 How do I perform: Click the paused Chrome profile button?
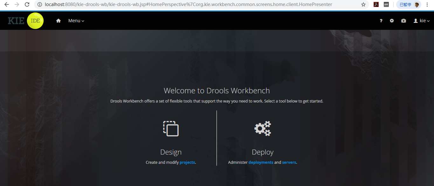click(409, 4)
